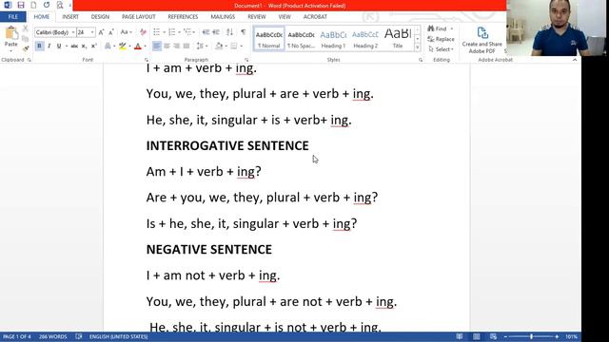Click the Sort icon in Paragraph group
Image resolution: width=609 pixels, height=342 pixels.
(230, 32)
